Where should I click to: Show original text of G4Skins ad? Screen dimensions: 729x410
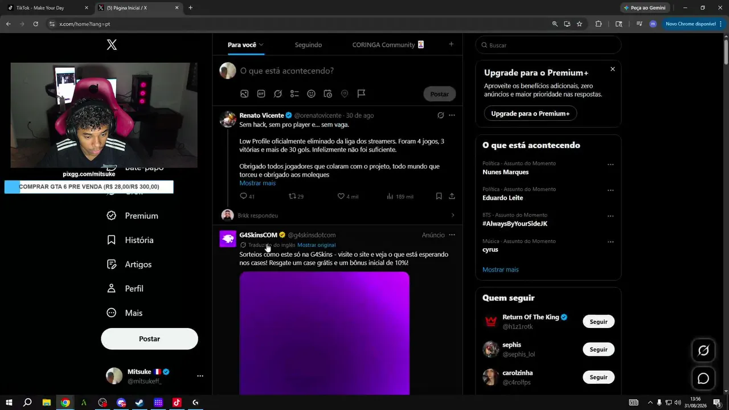(x=316, y=245)
